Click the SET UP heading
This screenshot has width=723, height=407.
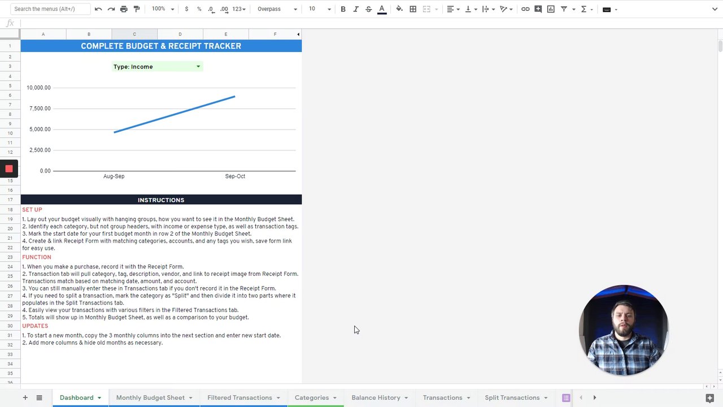pos(32,210)
